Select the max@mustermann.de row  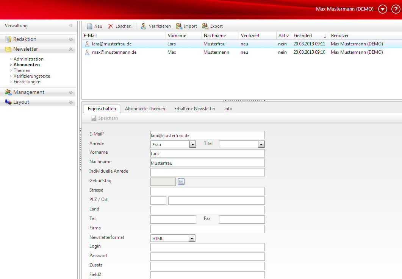(242, 52)
